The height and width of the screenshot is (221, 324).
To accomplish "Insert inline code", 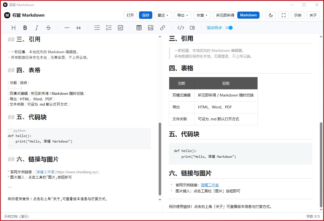I will click(x=181, y=28).
